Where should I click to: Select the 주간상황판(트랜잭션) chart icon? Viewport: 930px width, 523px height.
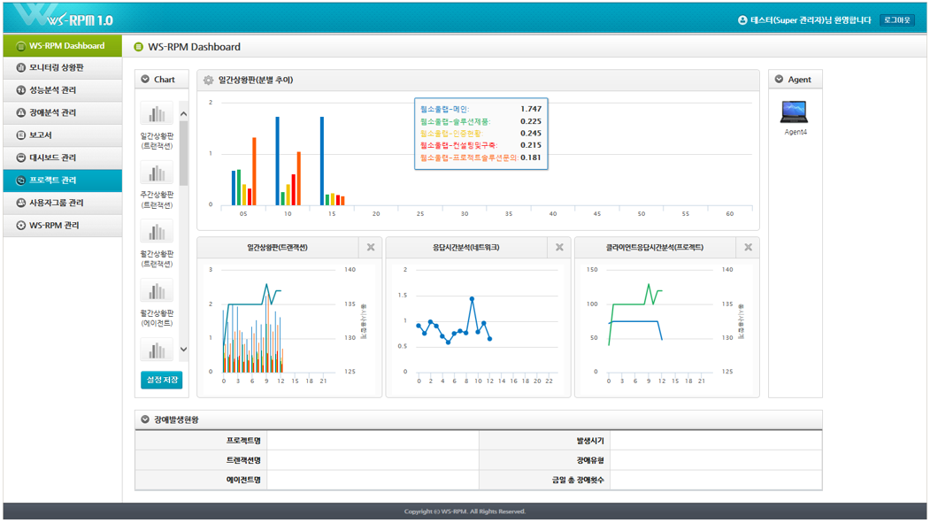[x=157, y=173]
